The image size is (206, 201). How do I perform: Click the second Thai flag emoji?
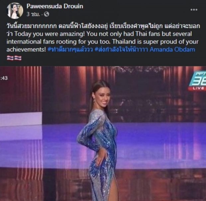(x=18, y=58)
